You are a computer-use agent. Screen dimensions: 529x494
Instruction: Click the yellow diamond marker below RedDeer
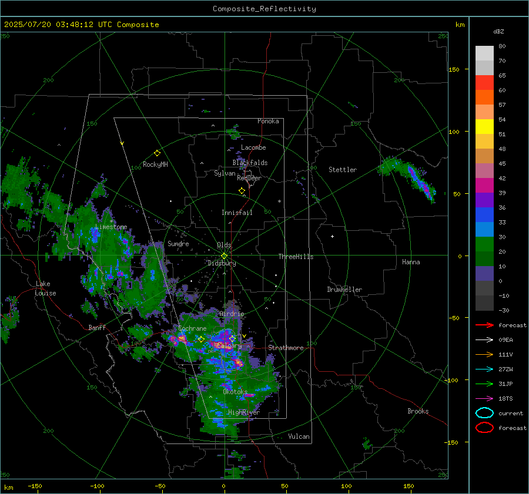click(242, 191)
